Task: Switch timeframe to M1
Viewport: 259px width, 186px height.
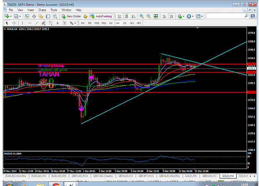Action: (x=83, y=23)
